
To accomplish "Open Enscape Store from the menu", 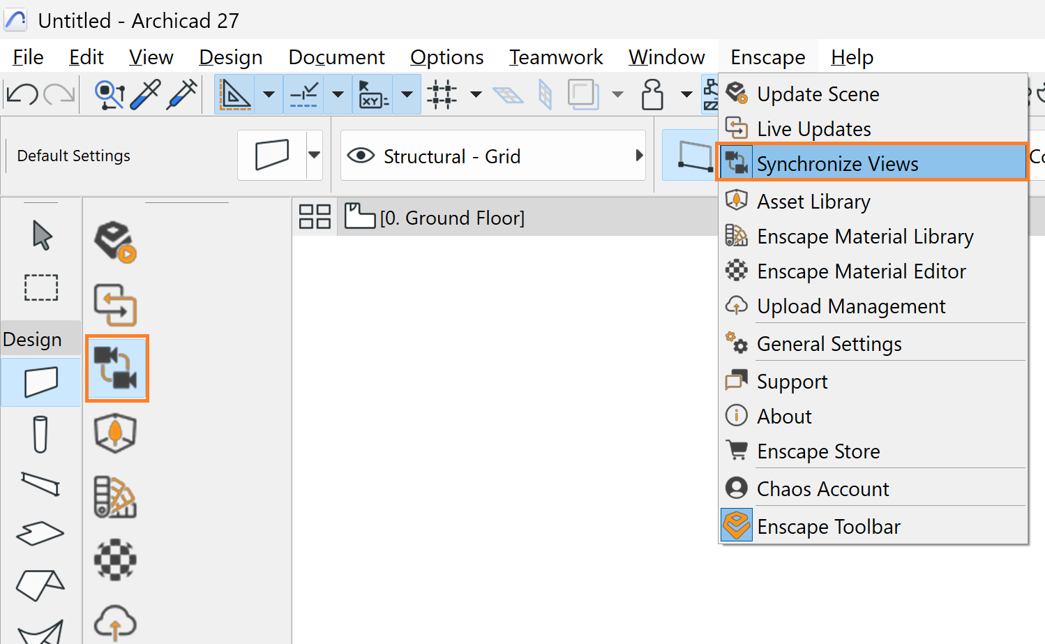I will (x=873, y=451).
